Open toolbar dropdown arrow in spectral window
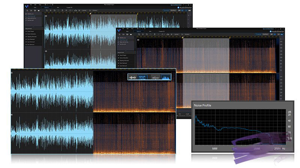The height and width of the screenshot is (168, 300). (x=164, y=34)
